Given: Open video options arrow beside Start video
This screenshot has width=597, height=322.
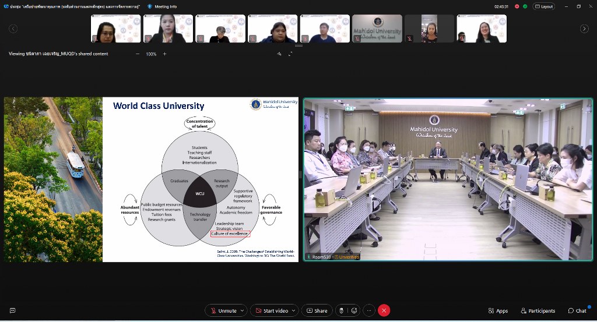Looking at the screenshot, I should click(x=294, y=310).
